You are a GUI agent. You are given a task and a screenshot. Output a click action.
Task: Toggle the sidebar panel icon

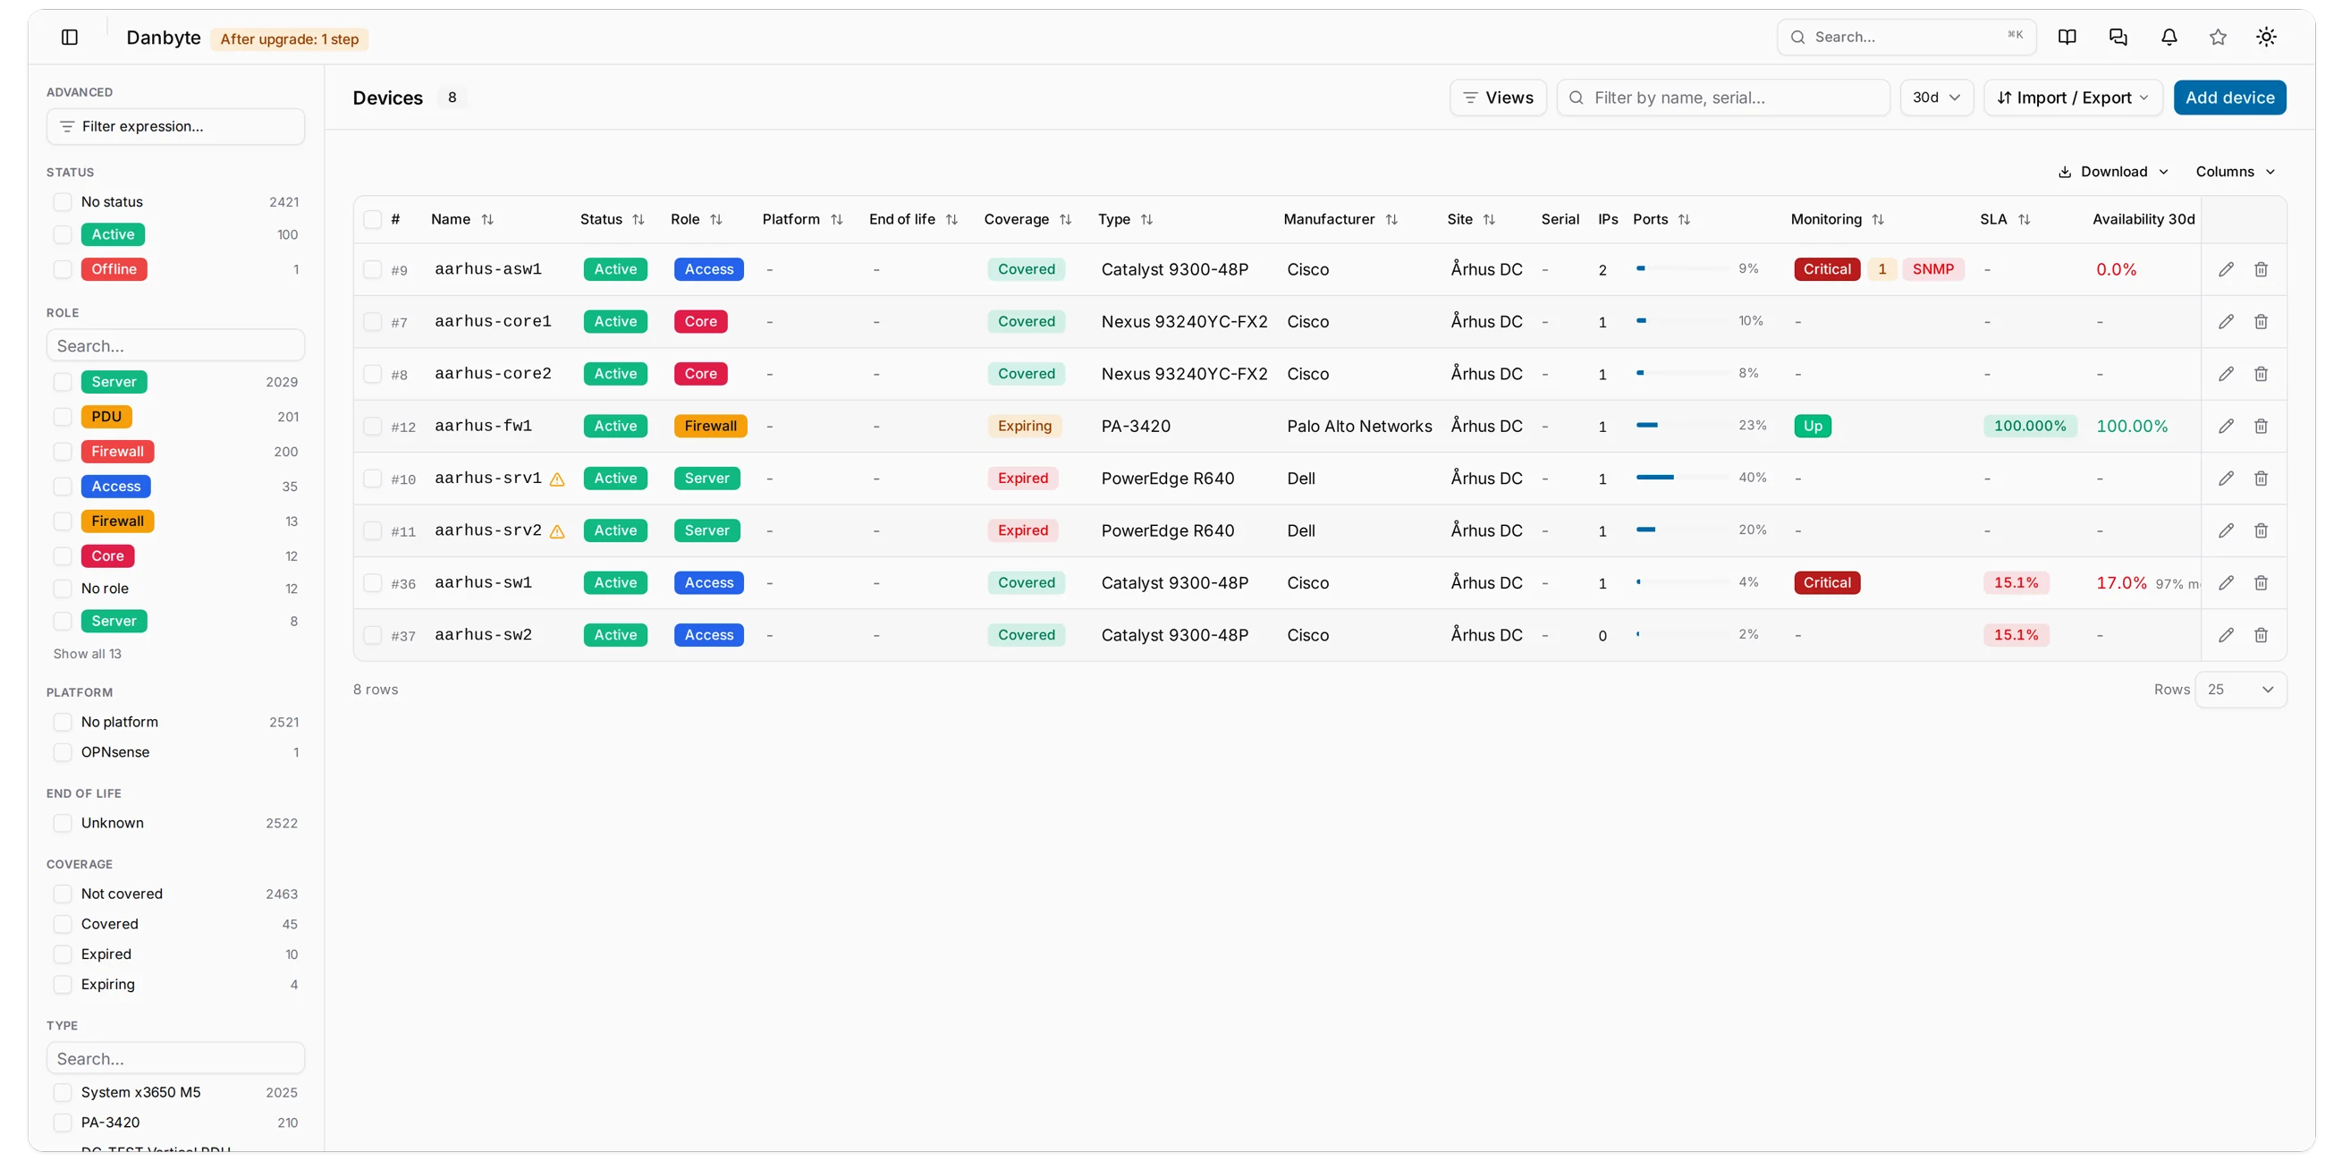(x=70, y=37)
